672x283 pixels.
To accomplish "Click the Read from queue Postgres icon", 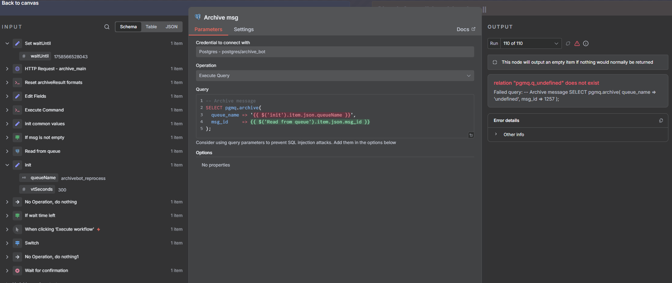I will (17, 151).
